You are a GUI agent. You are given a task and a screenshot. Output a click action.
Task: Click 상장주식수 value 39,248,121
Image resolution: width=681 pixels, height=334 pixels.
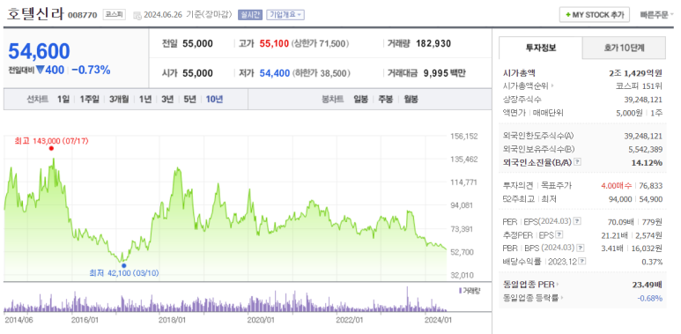(643, 100)
